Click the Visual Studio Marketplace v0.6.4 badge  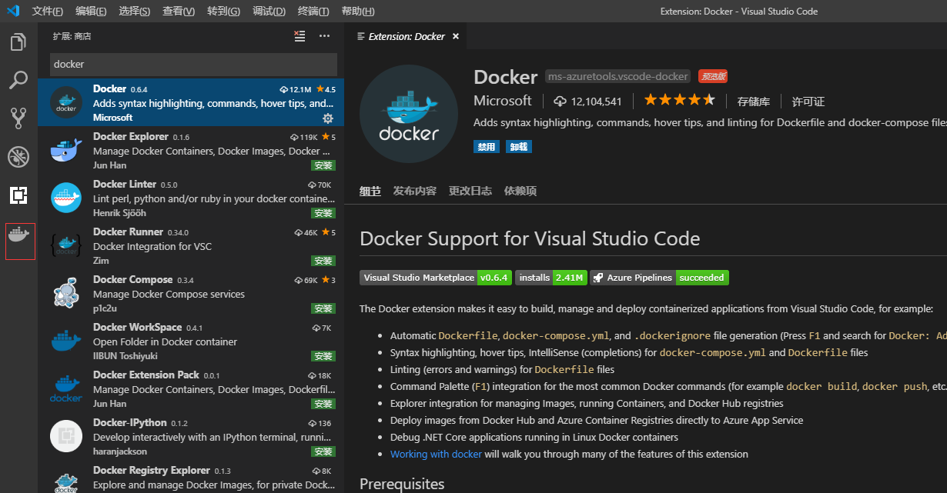(436, 278)
